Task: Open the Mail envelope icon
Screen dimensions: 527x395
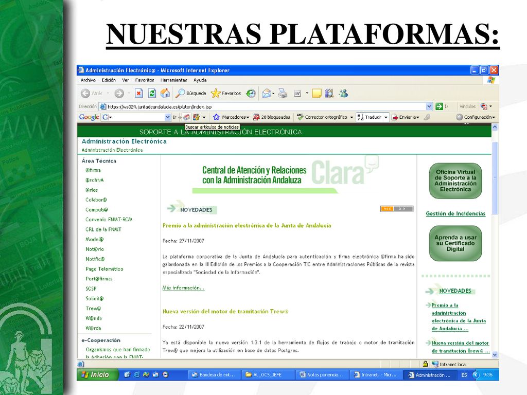Action: point(267,93)
